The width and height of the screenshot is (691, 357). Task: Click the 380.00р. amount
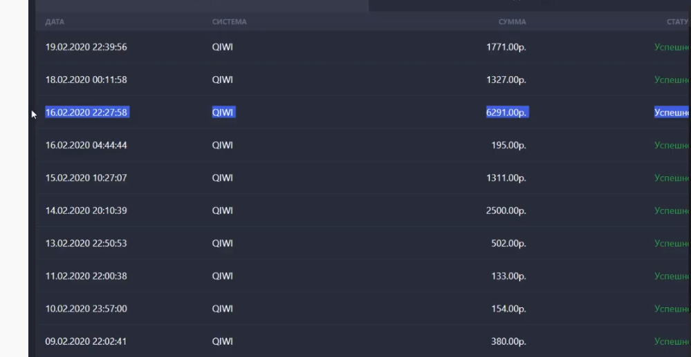[x=508, y=341]
